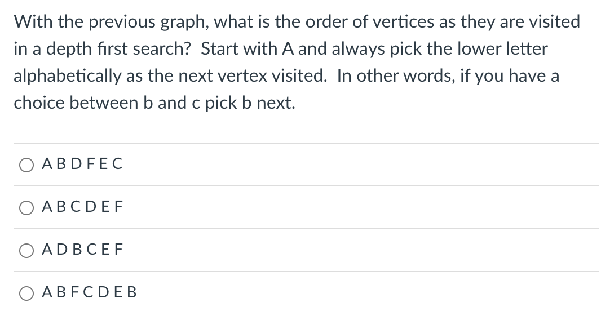
Task: Select the radio button for A B D F E C
Action: (26, 165)
